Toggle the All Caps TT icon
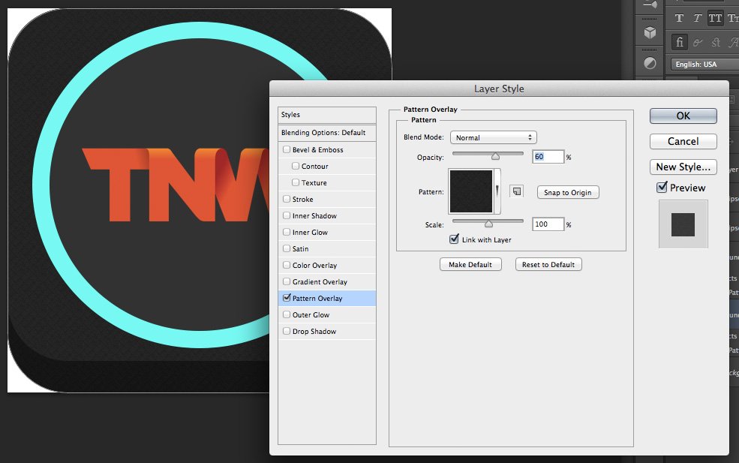Screen dimensions: 739x463 (x=715, y=18)
